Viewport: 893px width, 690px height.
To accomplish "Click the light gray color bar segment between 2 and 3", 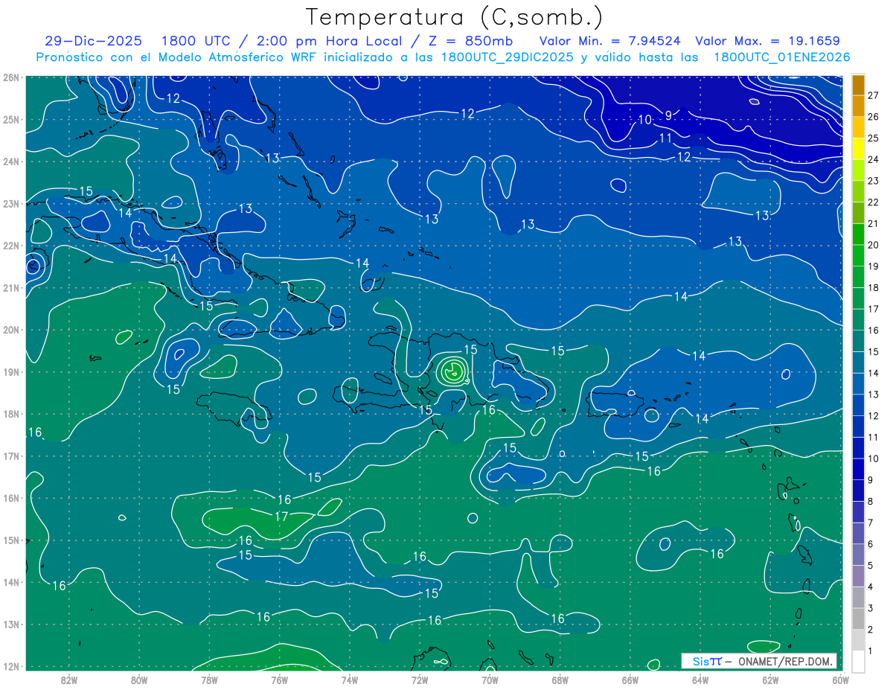I will (859, 619).
